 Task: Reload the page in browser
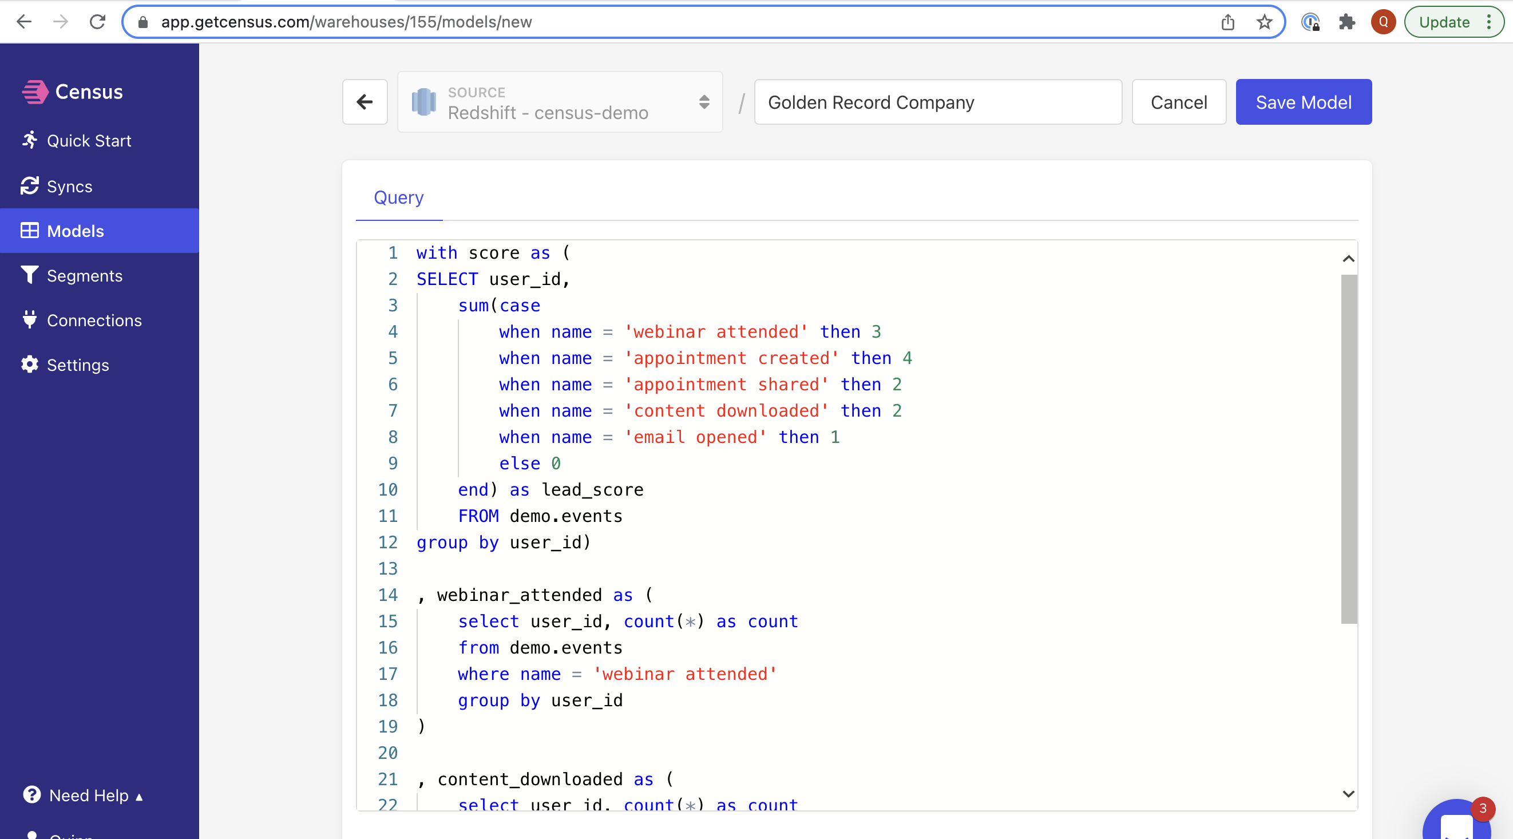tap(97, 22)
